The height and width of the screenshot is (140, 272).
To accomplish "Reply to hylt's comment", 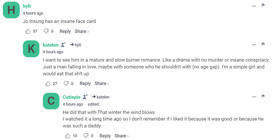I will [65, 31].
